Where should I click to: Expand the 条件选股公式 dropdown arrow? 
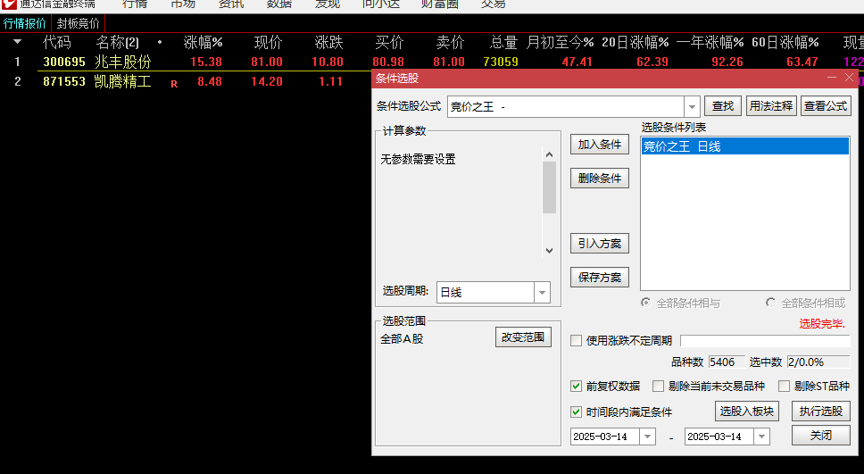pyautogui.click(x=692, y=106)
